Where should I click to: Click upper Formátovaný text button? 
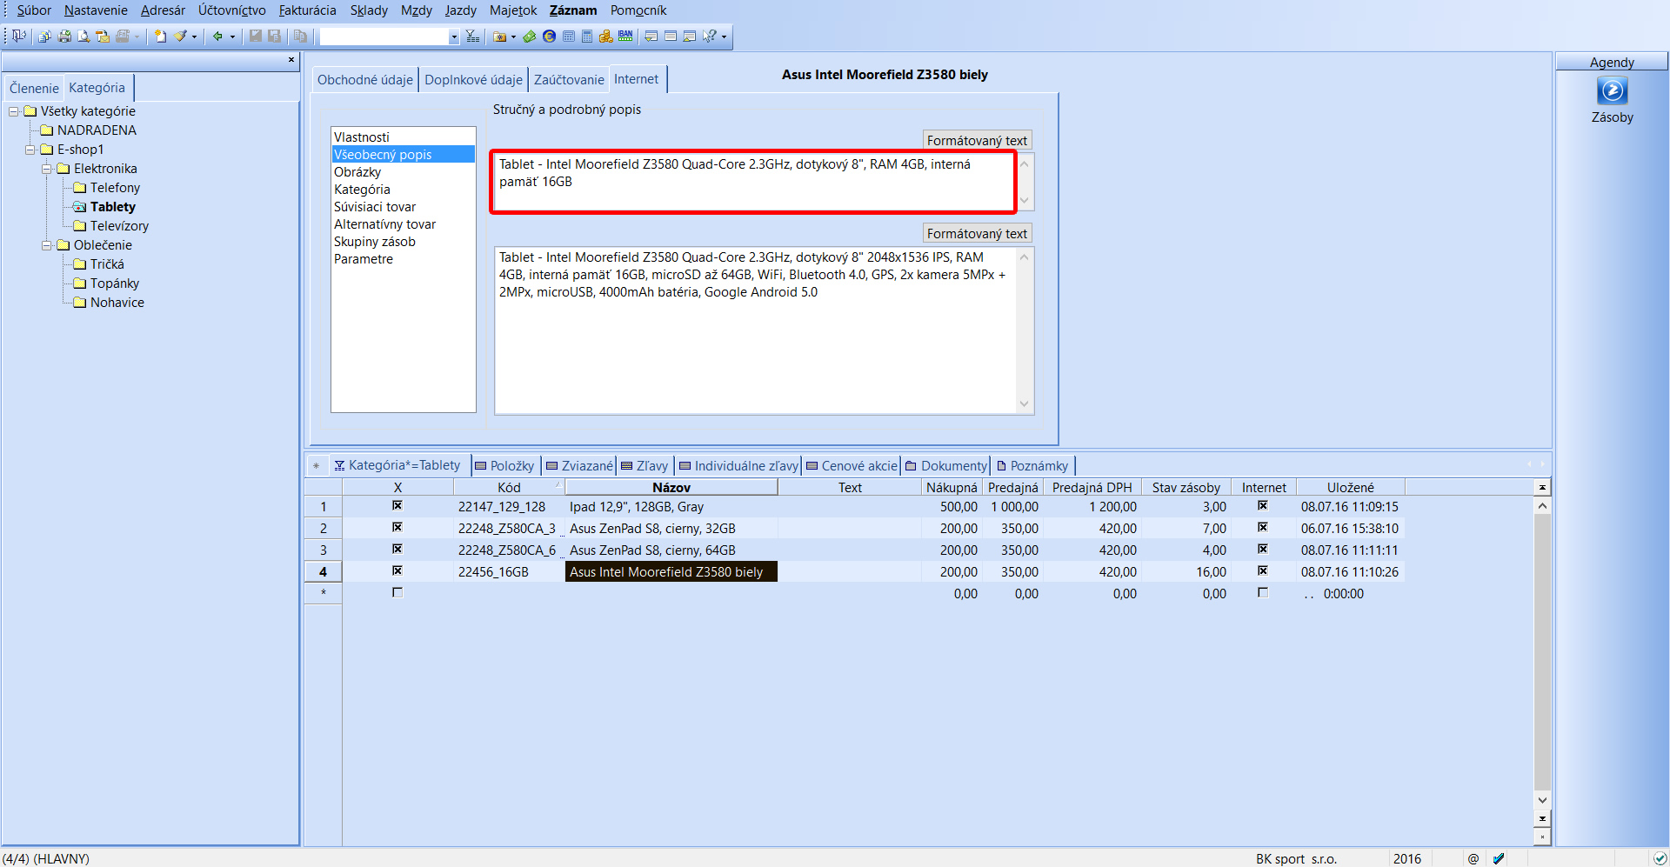(977, 140)
